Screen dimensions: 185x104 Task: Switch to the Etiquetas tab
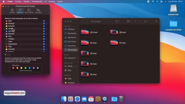click(20, 11)
